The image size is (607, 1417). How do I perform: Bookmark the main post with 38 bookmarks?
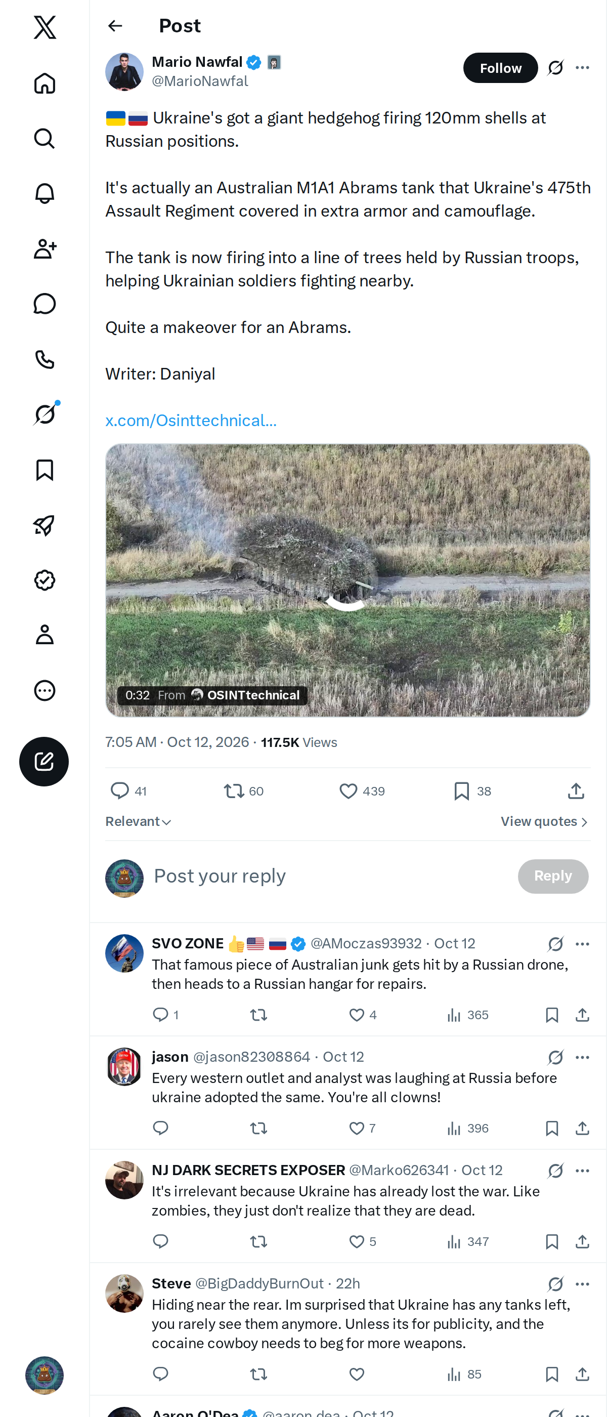[x=472, y=791]
